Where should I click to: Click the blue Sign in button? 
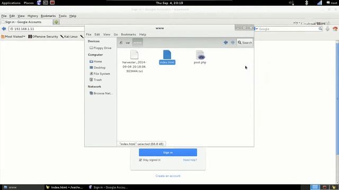pos(168,153)
